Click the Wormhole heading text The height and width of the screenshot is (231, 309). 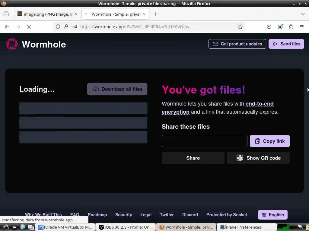pos(44,45)
